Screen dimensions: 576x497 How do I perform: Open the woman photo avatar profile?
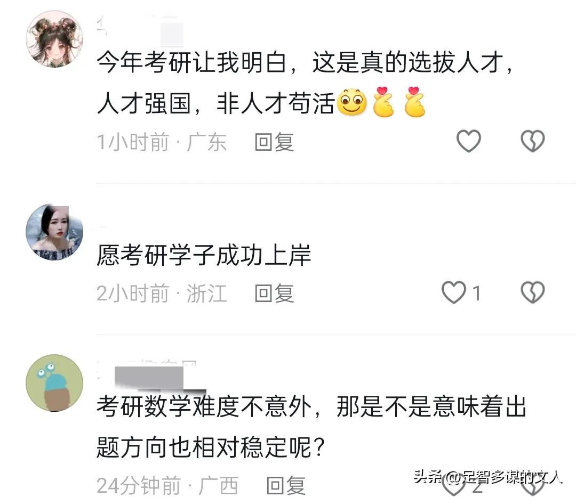(54, 232)
